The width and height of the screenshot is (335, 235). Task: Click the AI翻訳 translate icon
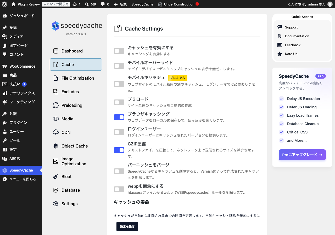tap(5, 158)
